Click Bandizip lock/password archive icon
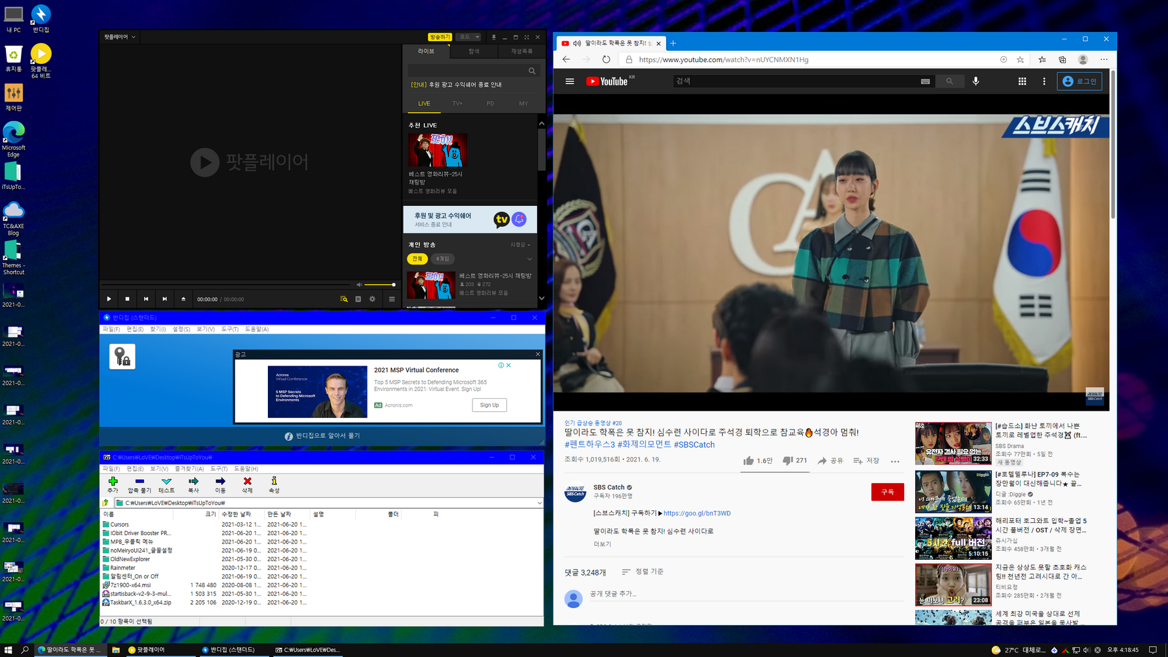Screen dimensions: 1168x657 (122, 357)
